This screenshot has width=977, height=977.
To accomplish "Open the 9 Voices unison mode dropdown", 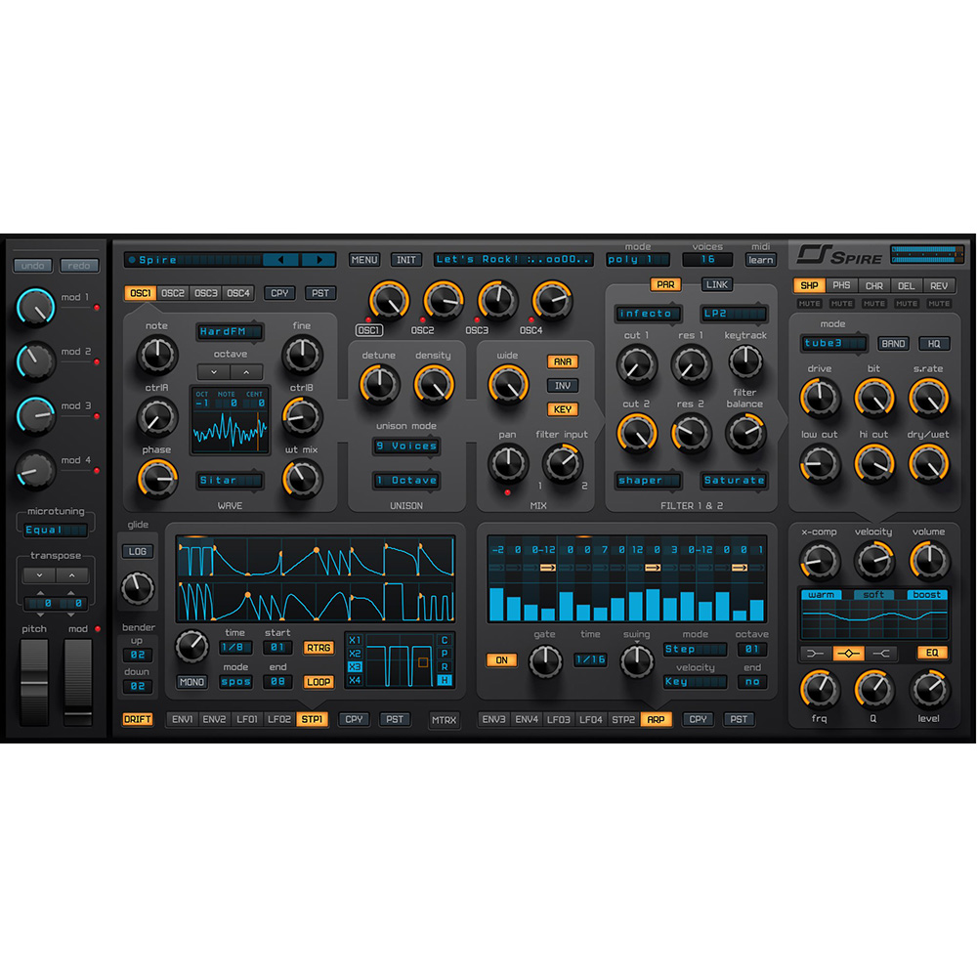I will coord(406,446).
